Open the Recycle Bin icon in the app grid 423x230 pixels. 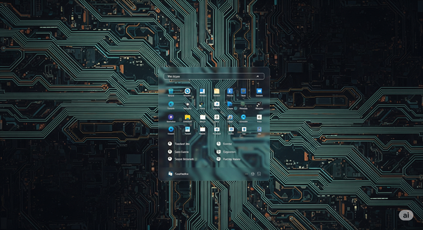pos(171,91)
